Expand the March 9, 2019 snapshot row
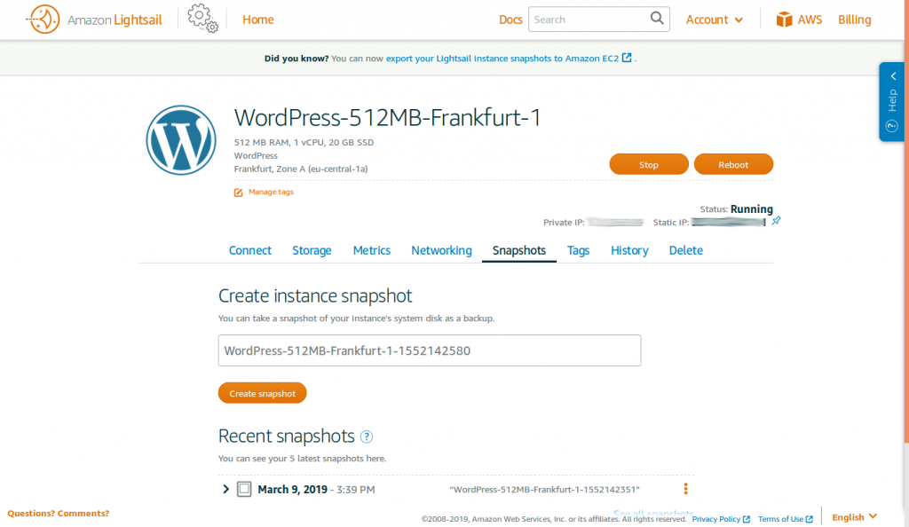 pyautogui.click(x=225, y=490)
